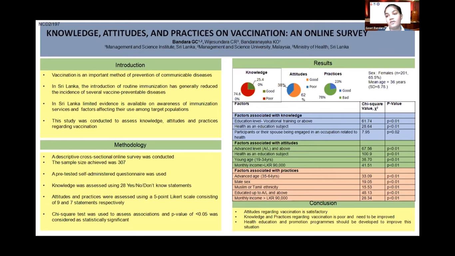Viewport: 455px width, 256px height.
Task: Click the 'Young age (19-34yrs)' row label
Action: pyautogui.click(x=253, y=160)
